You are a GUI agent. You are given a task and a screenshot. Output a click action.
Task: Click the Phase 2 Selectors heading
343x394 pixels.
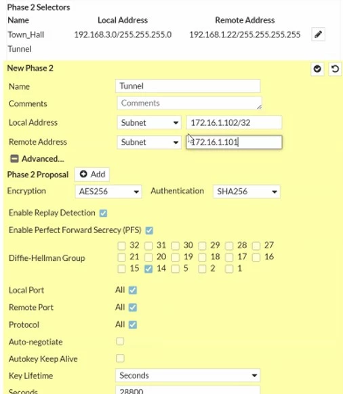pos(39,7)
